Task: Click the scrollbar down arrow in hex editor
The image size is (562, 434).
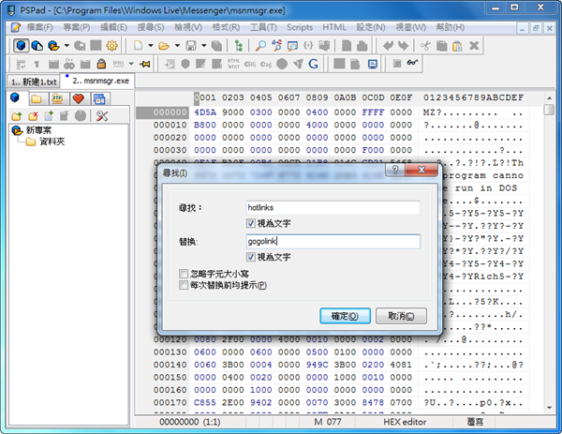Action: [x=549, y=408]
